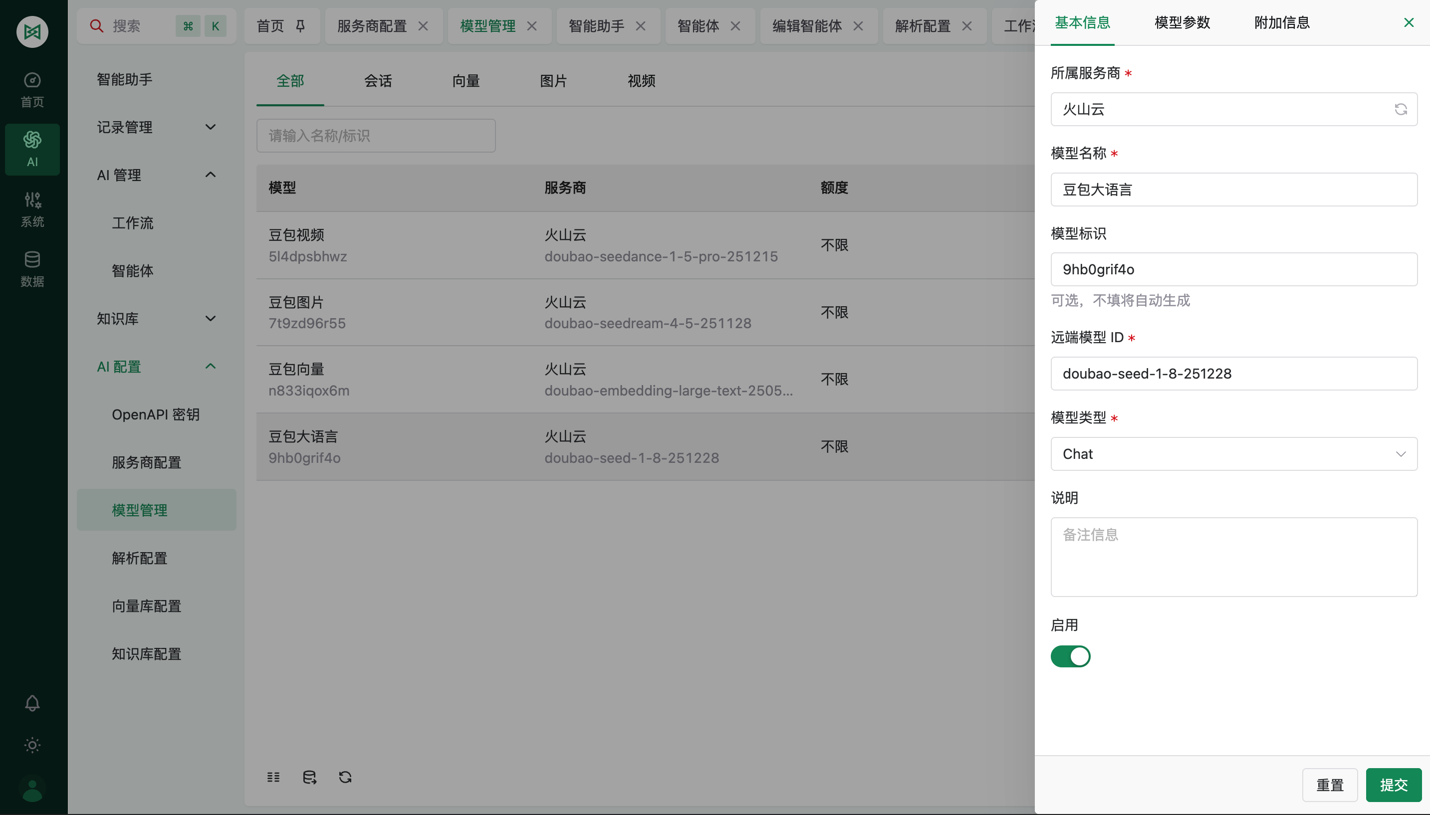Refresh the 所属服务商 provider field
Screen dimensions: 1430x815
point(1401,109)
